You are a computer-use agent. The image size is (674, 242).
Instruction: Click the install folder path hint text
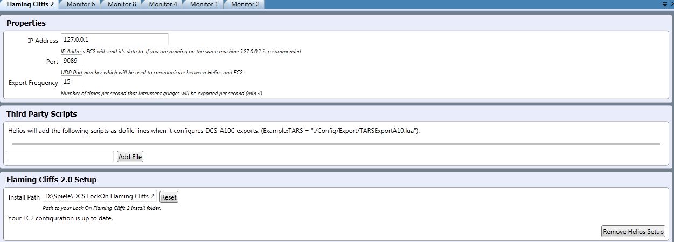click(102, 208)
